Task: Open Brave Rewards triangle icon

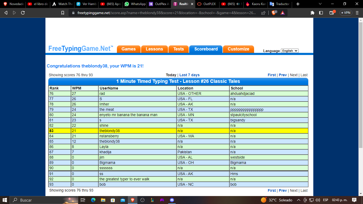Action: click(x=282, y=13)
